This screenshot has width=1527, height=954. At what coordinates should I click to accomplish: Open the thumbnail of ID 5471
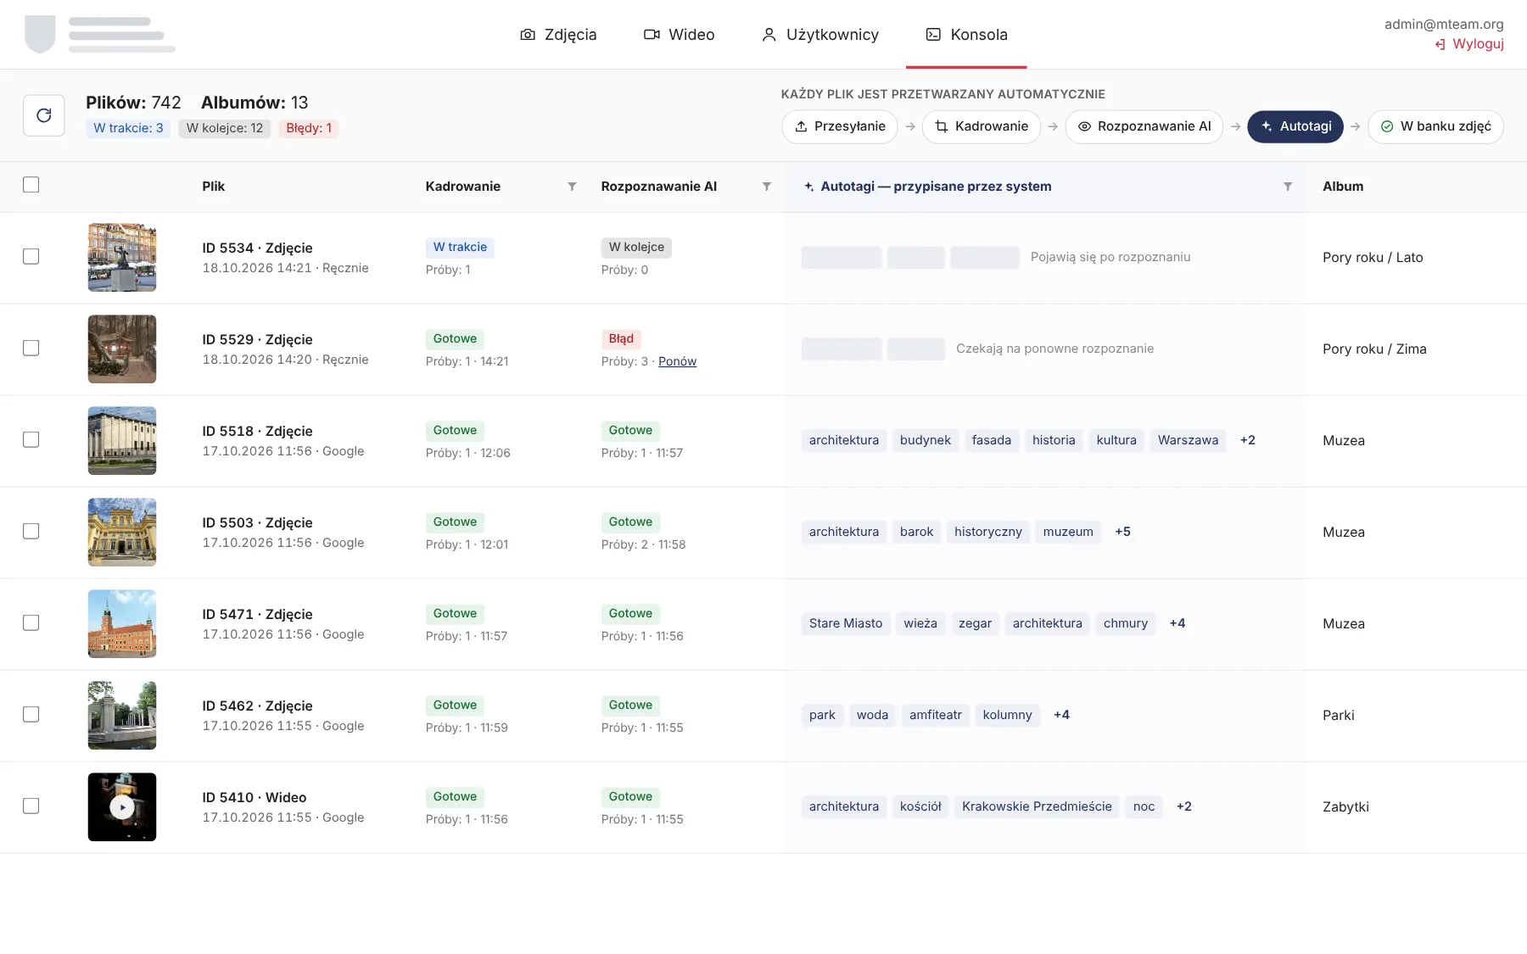122,623
